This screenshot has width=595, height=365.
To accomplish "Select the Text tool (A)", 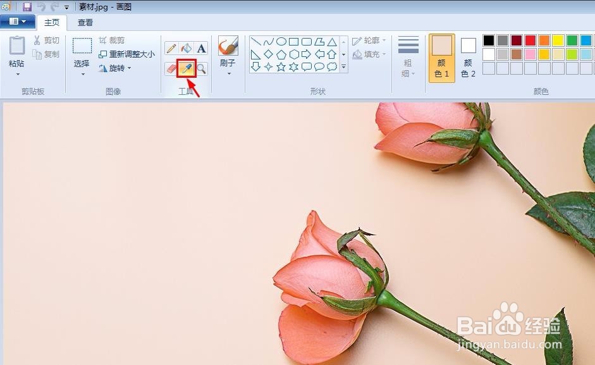I will [x=201, y=48].
